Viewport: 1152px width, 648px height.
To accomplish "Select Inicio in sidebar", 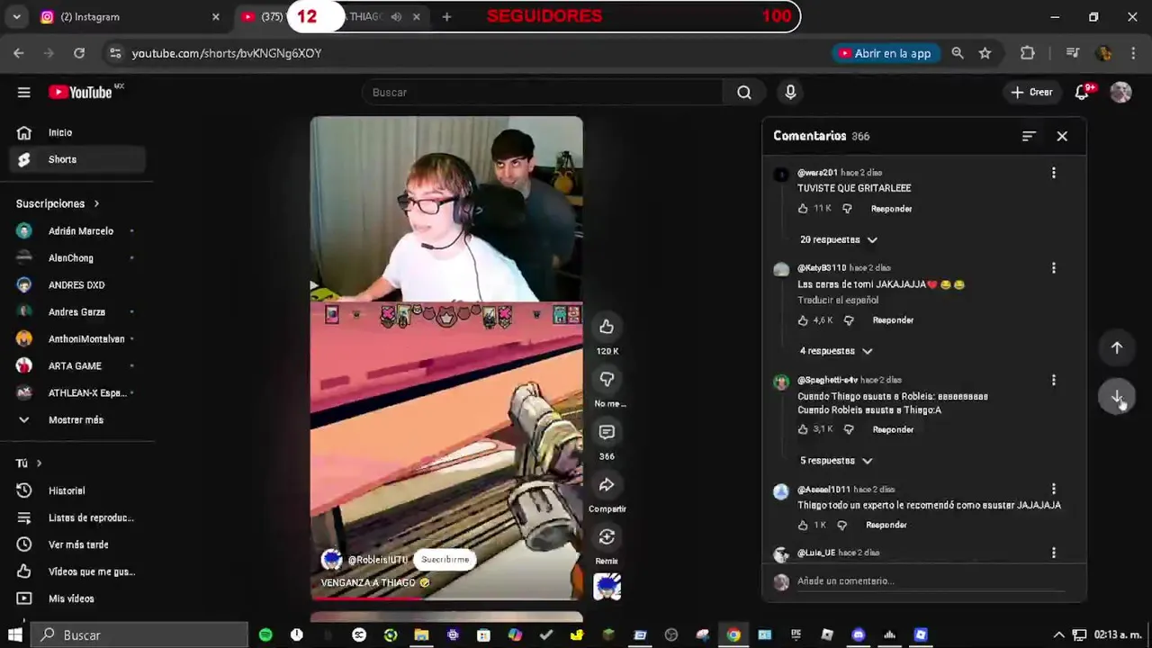I will (x=76, y=132).
